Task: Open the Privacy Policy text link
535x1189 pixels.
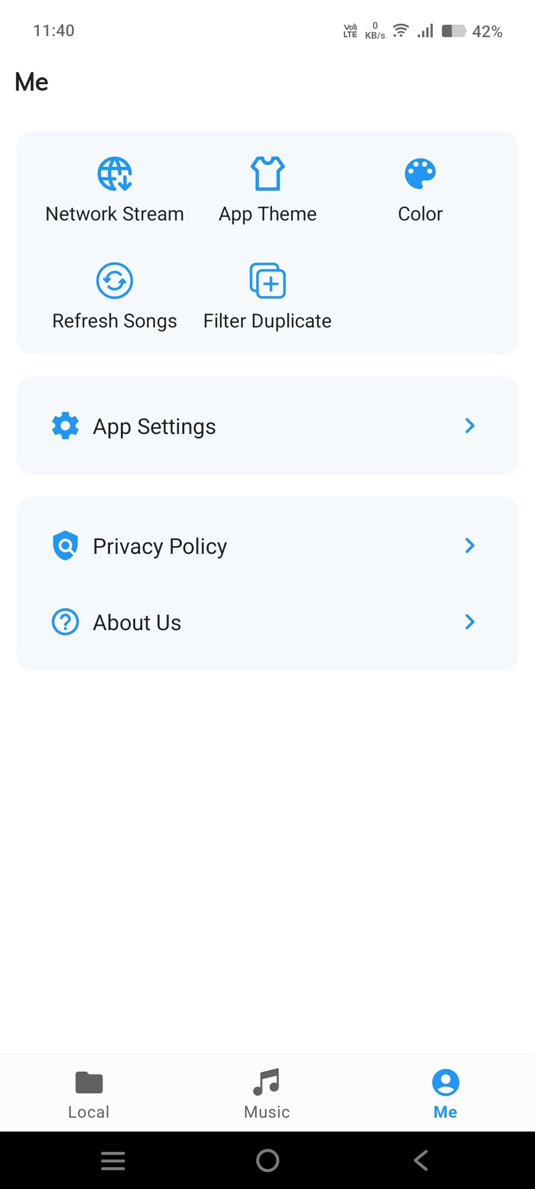Action: pyautogui.click(x=160, y=546)
